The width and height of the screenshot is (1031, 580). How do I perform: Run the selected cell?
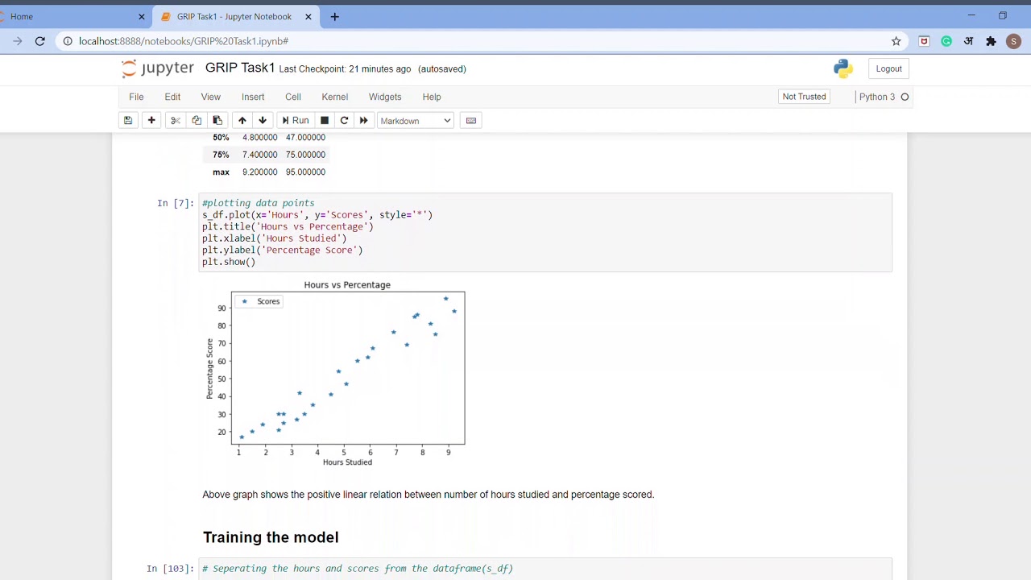[x=295, y=121]
